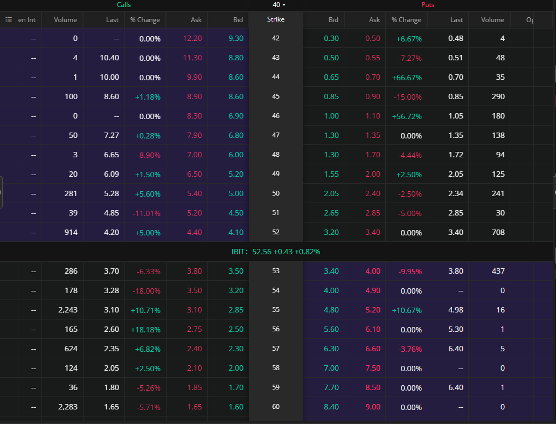Select the Calls section label

tap(124, 5)
